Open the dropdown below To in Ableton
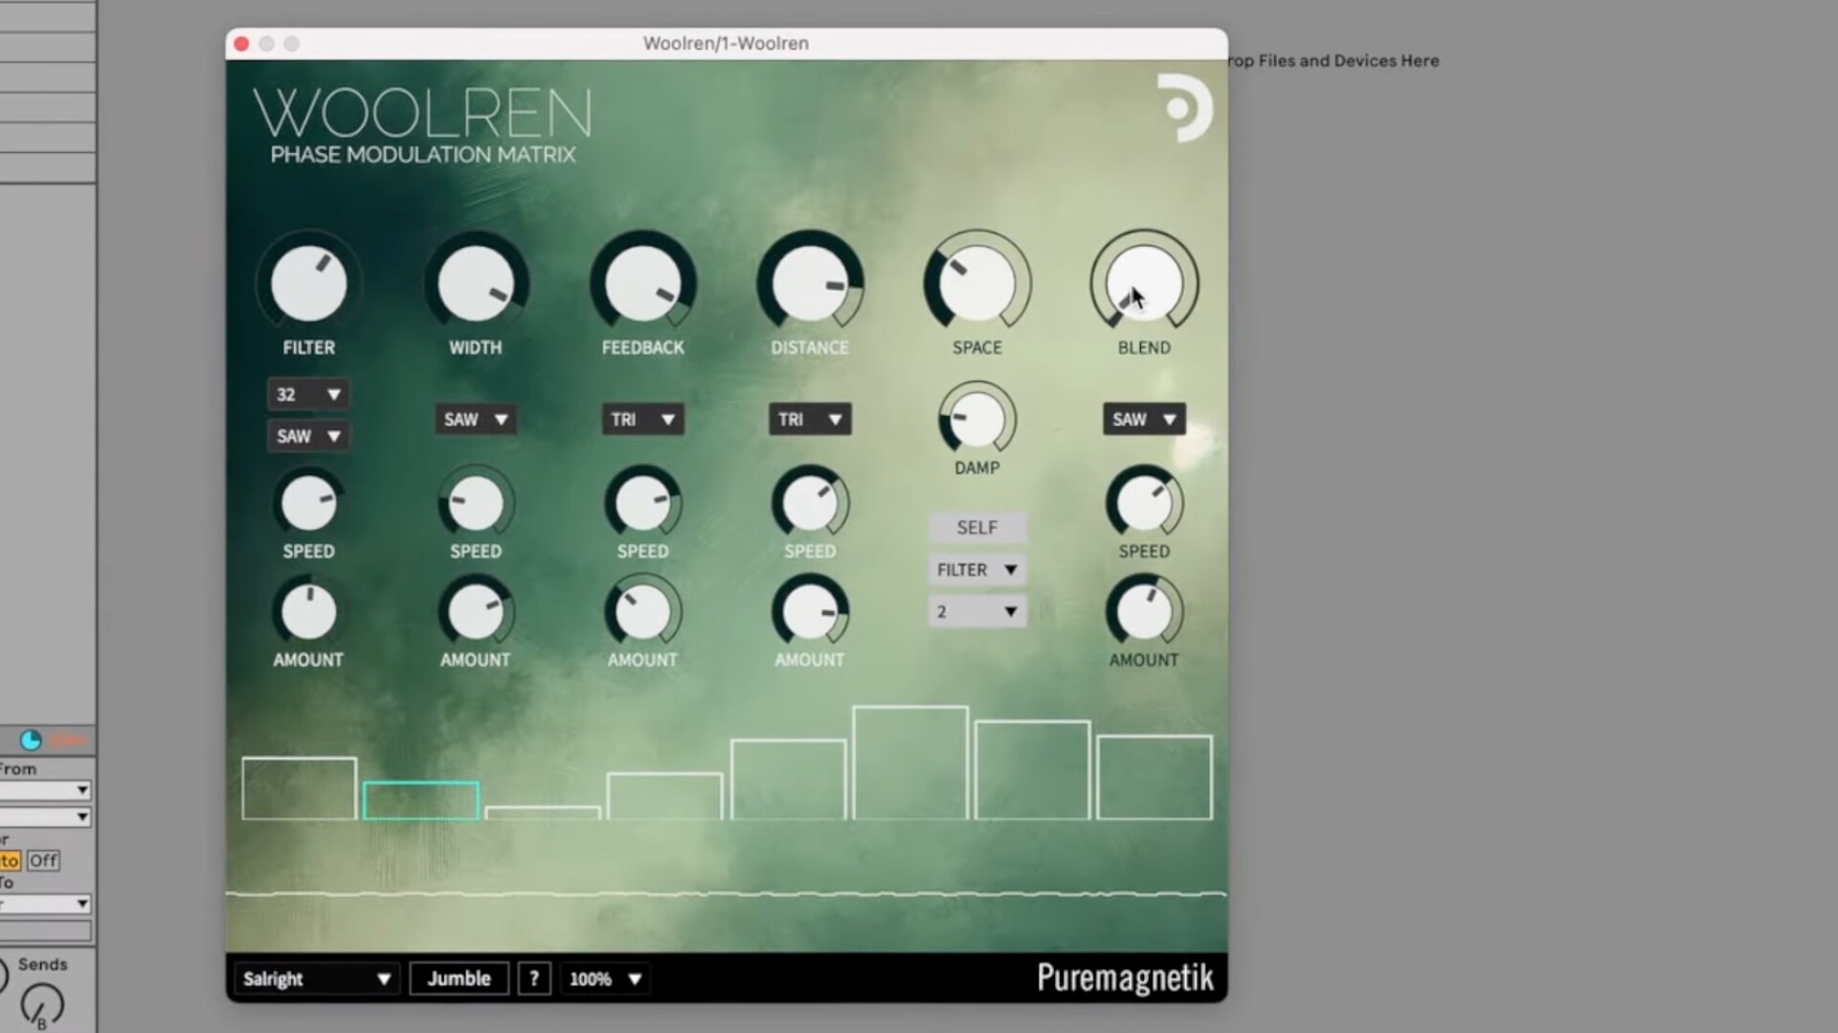This screenshot has height=1033, width=1838. click(x=45, y=904)
